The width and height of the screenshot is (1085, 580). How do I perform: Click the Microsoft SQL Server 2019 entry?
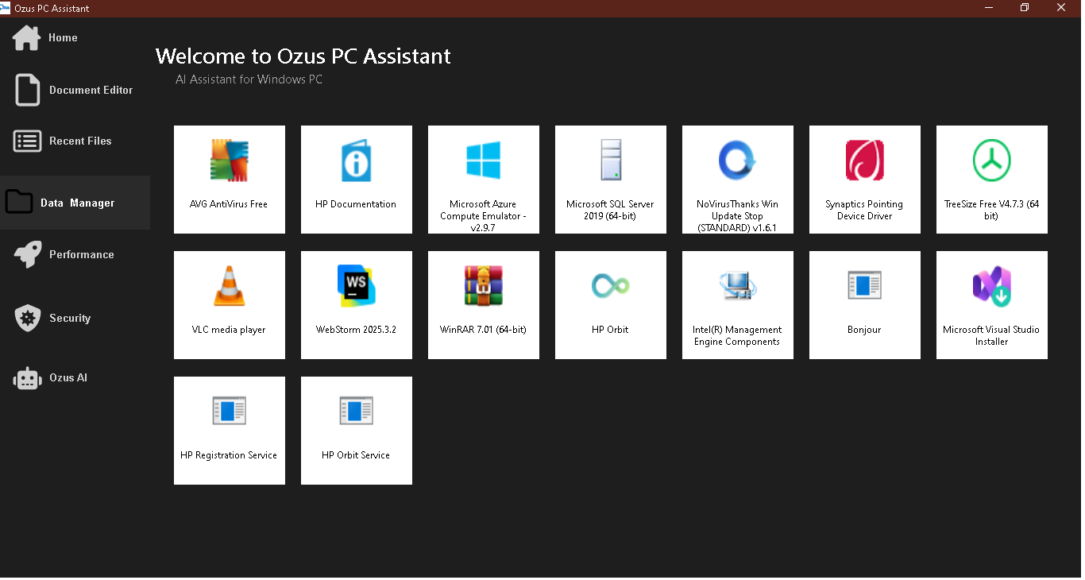610,179
